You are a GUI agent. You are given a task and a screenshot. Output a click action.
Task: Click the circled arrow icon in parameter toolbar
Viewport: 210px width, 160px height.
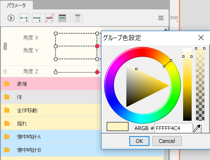tap(11, 18)
